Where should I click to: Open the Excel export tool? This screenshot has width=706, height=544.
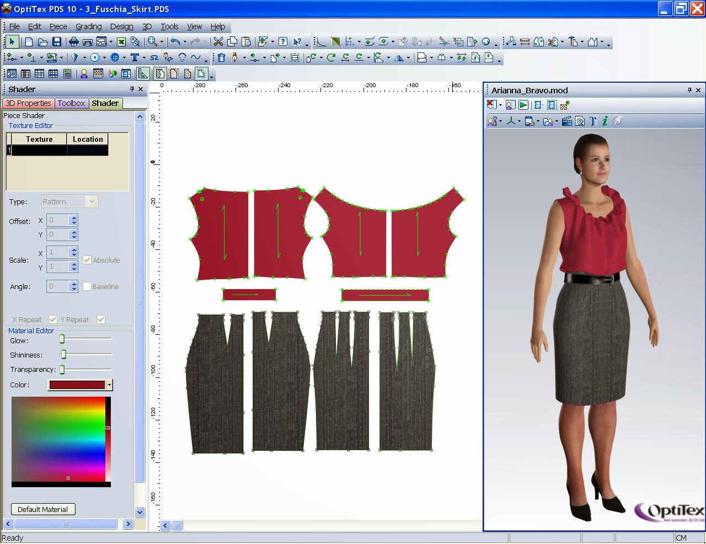point(121,41)
